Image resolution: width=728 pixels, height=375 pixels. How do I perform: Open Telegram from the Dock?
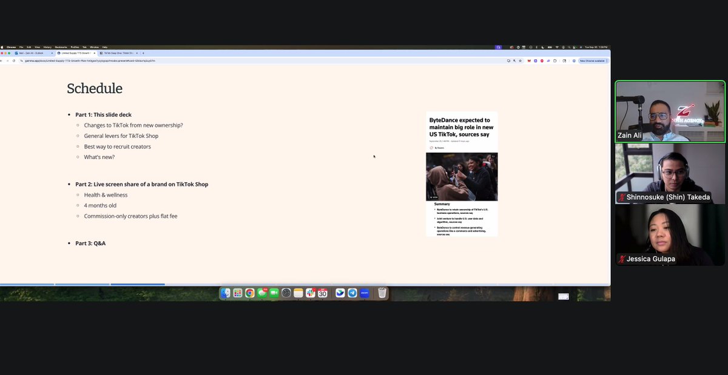[352, 293]
